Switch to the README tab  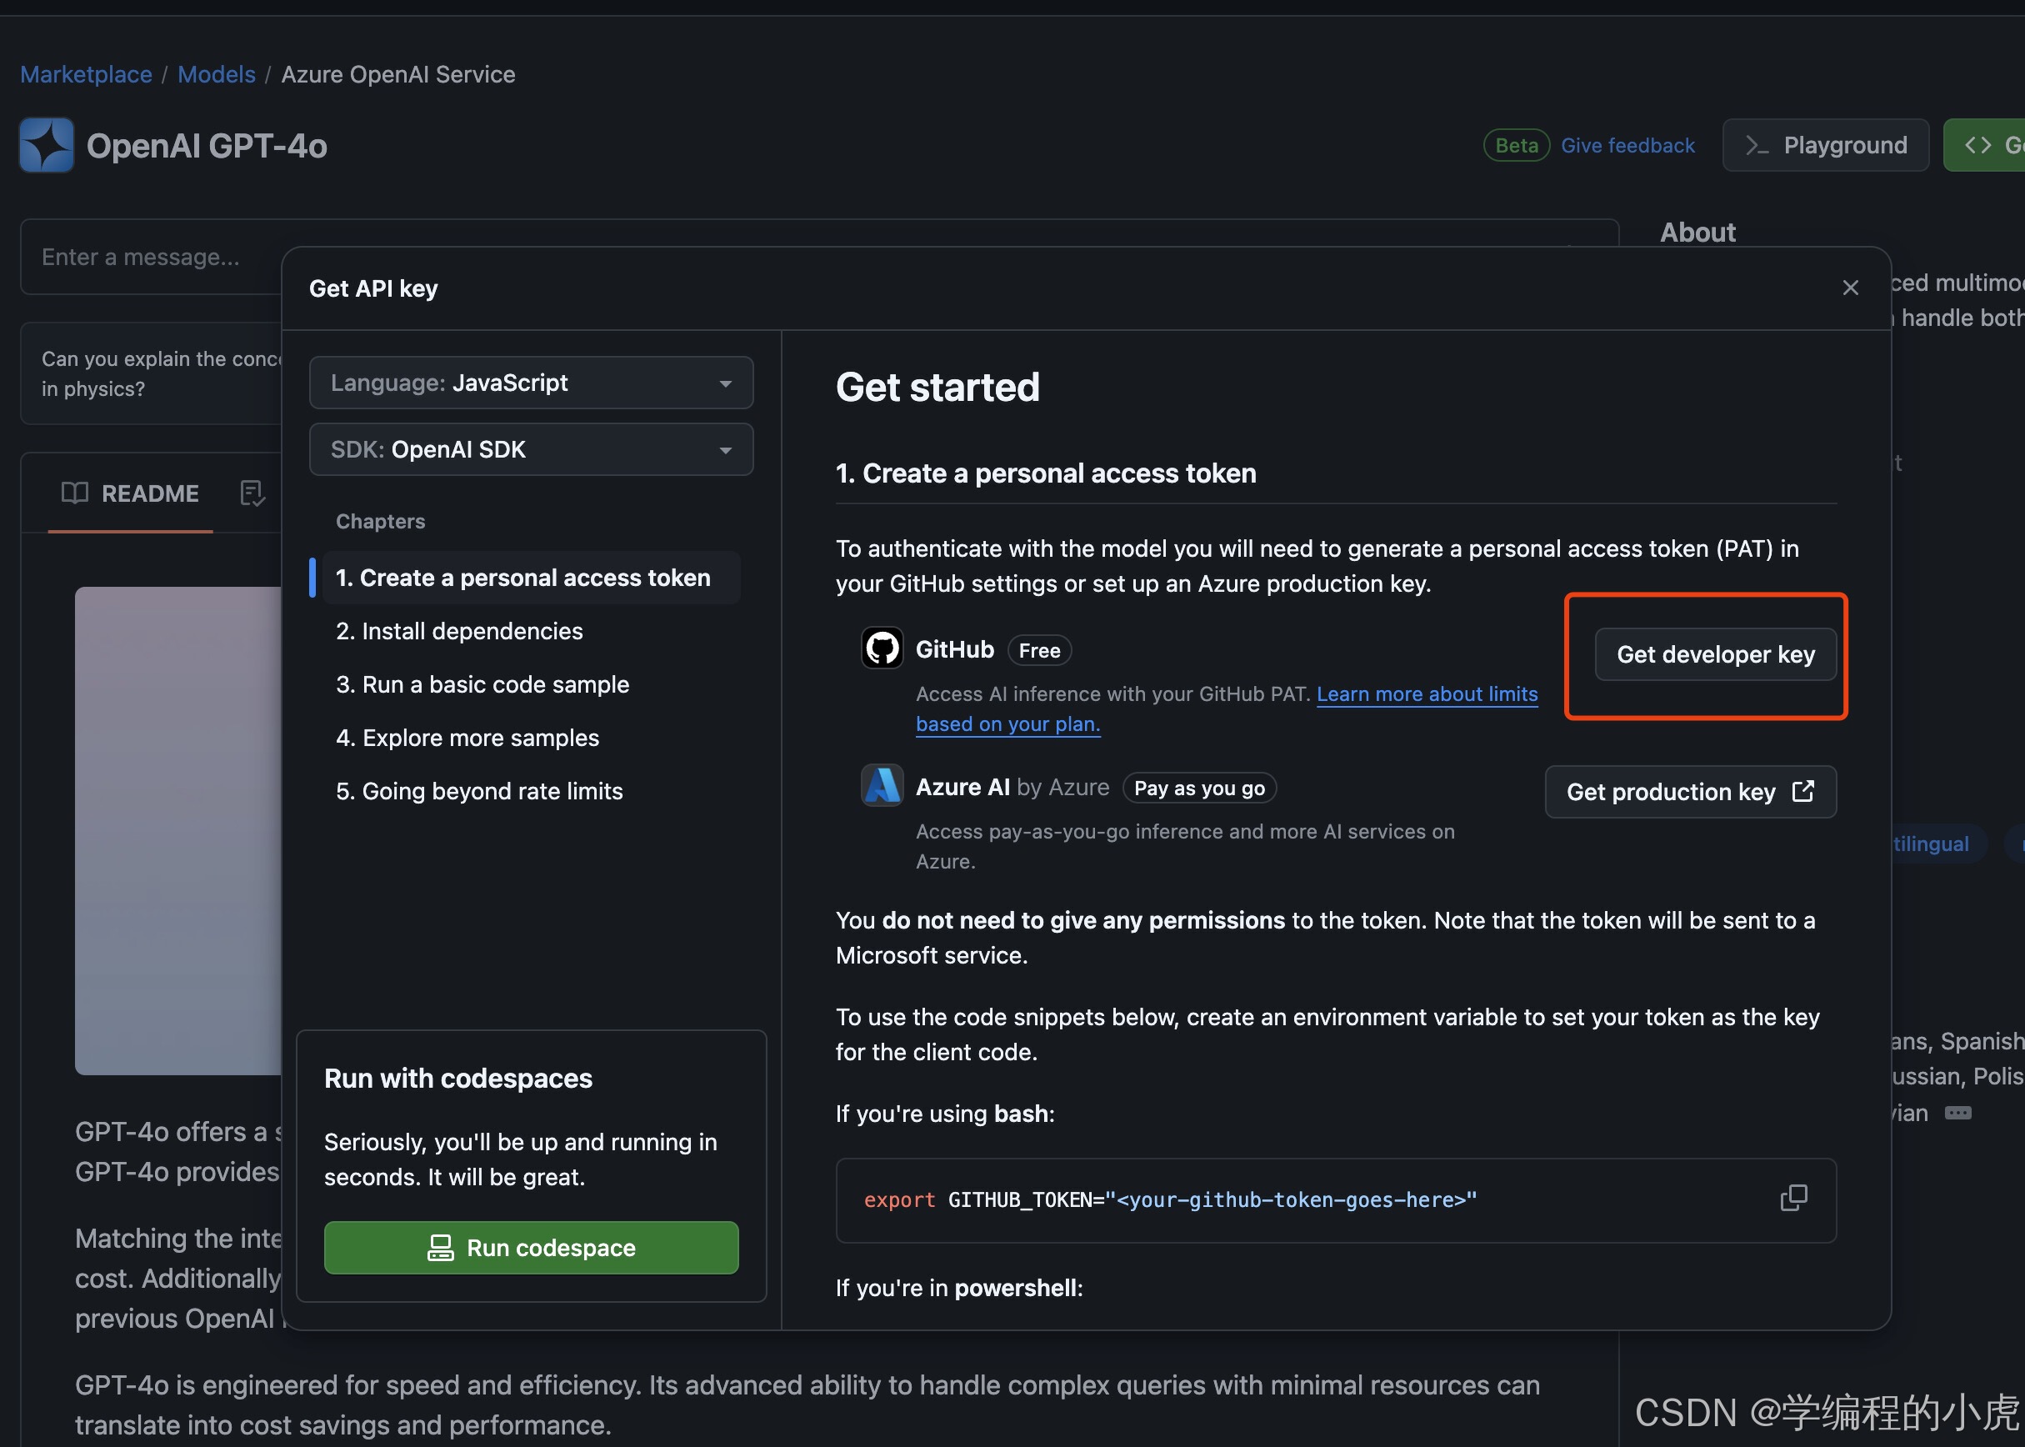coord(130,493)
